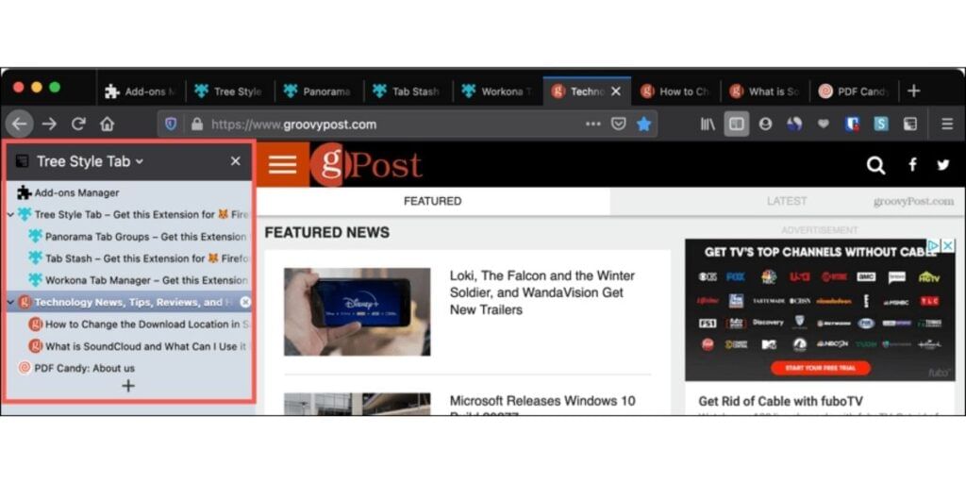This screenshot has height=483, width=966.
Task: Switch to the What is So top tab
Action: 765,92
